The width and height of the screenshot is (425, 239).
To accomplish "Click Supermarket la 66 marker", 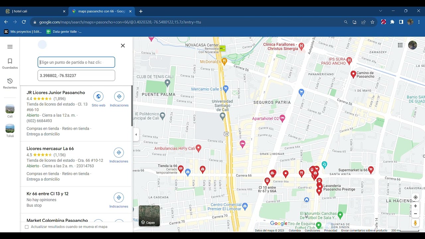I will click(371, 170).
